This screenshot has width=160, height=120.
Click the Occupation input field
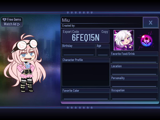134,96
